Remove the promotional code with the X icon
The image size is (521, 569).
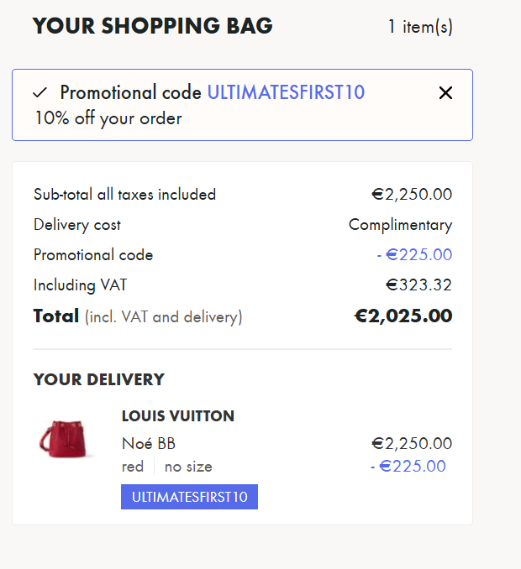445,93
